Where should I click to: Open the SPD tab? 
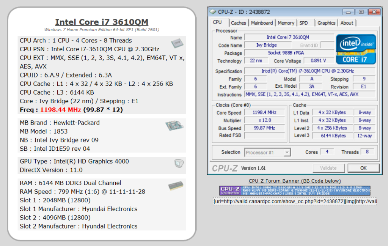tap(304, 23)
